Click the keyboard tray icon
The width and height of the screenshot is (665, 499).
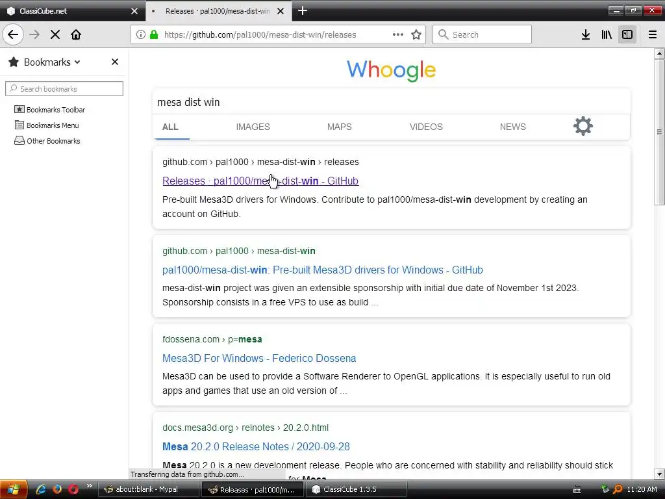577,489
